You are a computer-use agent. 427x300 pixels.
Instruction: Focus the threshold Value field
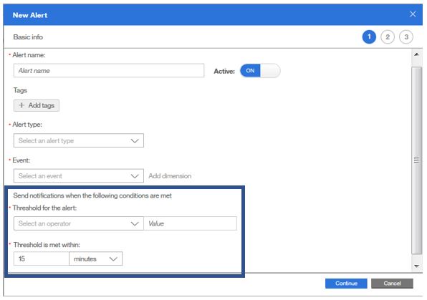[190, 223]
